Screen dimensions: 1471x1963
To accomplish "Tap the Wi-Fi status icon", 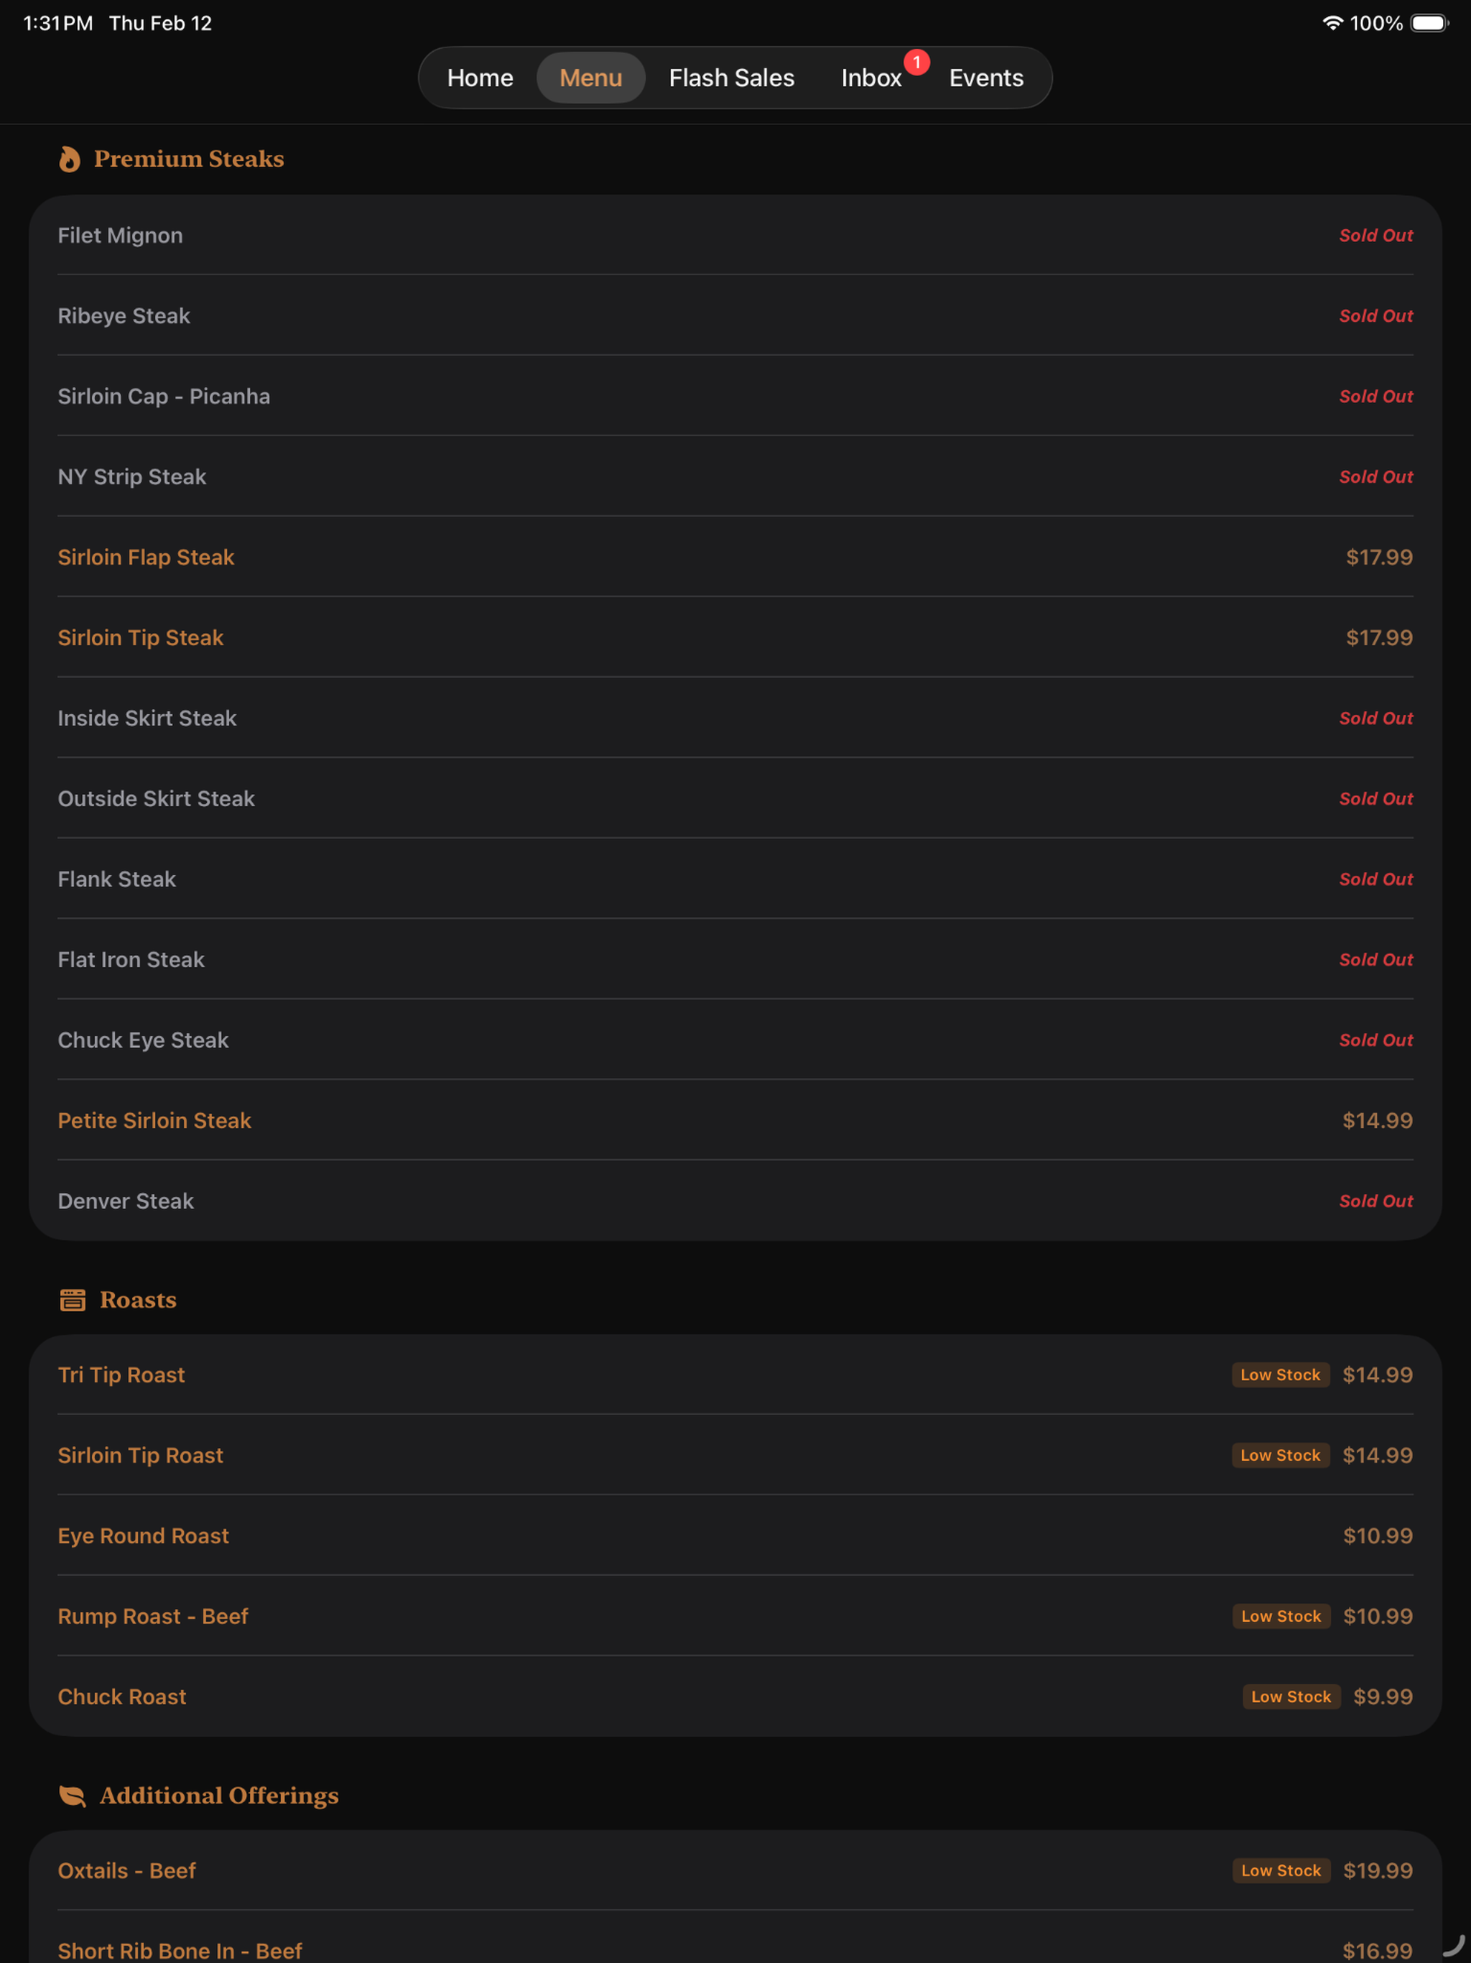I will (x=1332, y=23).
